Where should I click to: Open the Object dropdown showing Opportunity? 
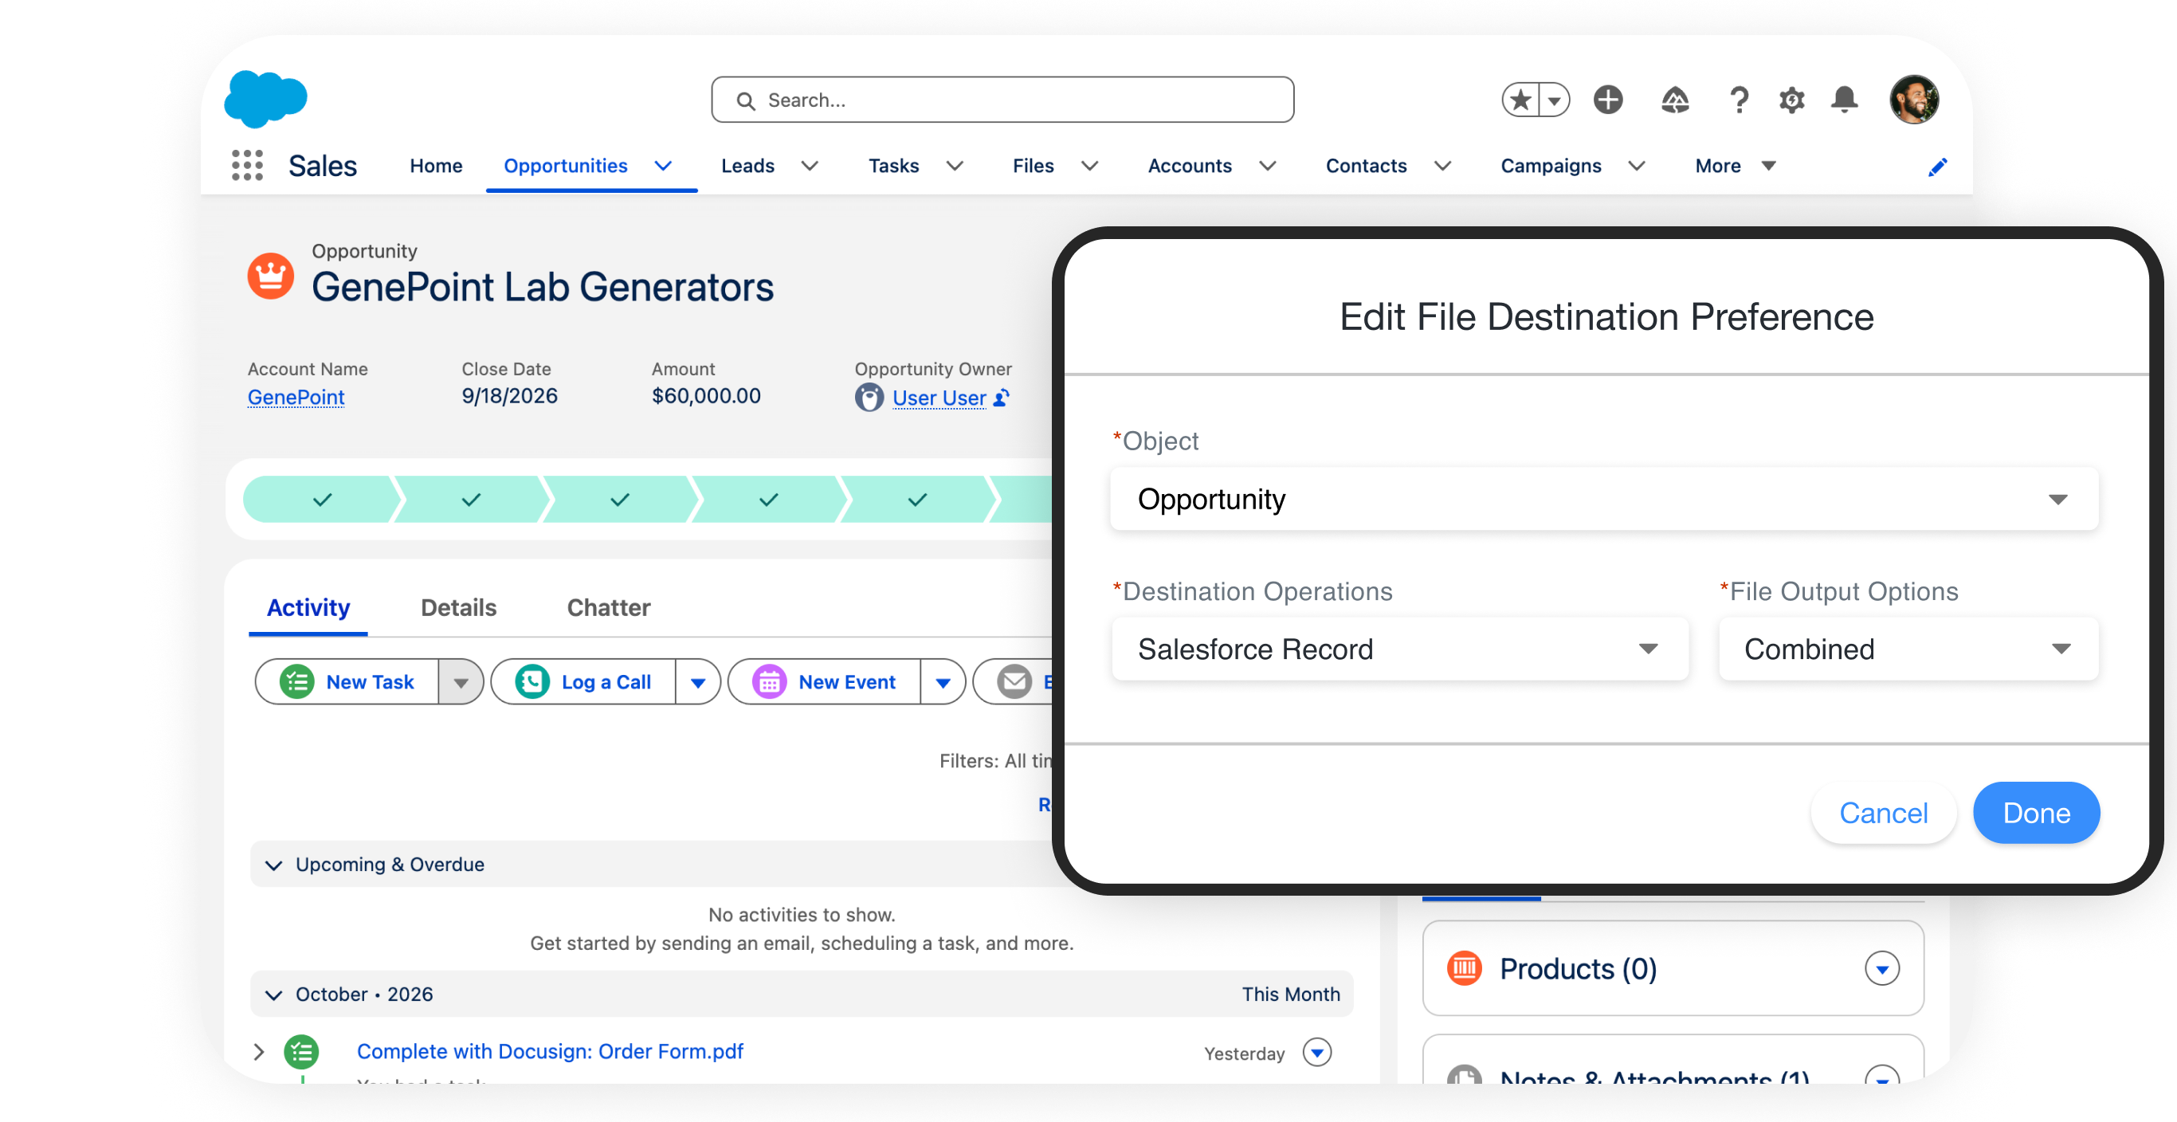click(x=1603, y=499)
